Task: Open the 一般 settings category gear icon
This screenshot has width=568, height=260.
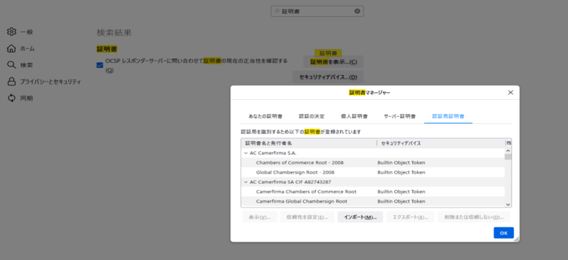Action: click(11, 32)
